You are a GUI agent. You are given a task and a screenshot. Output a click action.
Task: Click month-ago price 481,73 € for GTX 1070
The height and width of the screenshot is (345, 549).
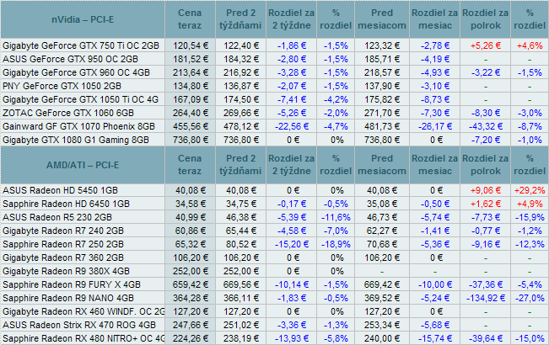click(x=382, y=126)
